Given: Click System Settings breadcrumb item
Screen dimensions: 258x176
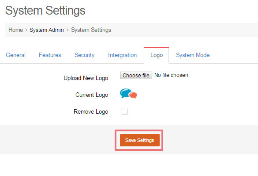Looking at the screenshot, I should pyautogui.click(x=91, y=30).
